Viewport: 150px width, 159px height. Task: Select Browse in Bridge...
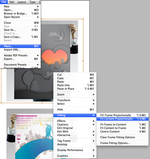(x=20, y=13)
